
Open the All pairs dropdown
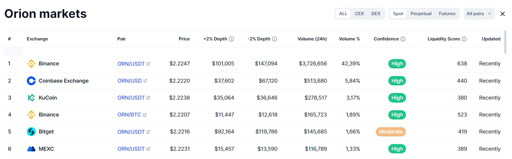[479, 14]
